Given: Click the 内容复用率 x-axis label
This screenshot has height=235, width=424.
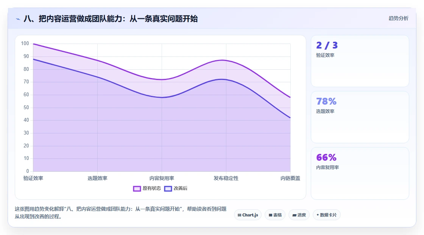Looking at the screenshot, I should click(x=162, y=178).
